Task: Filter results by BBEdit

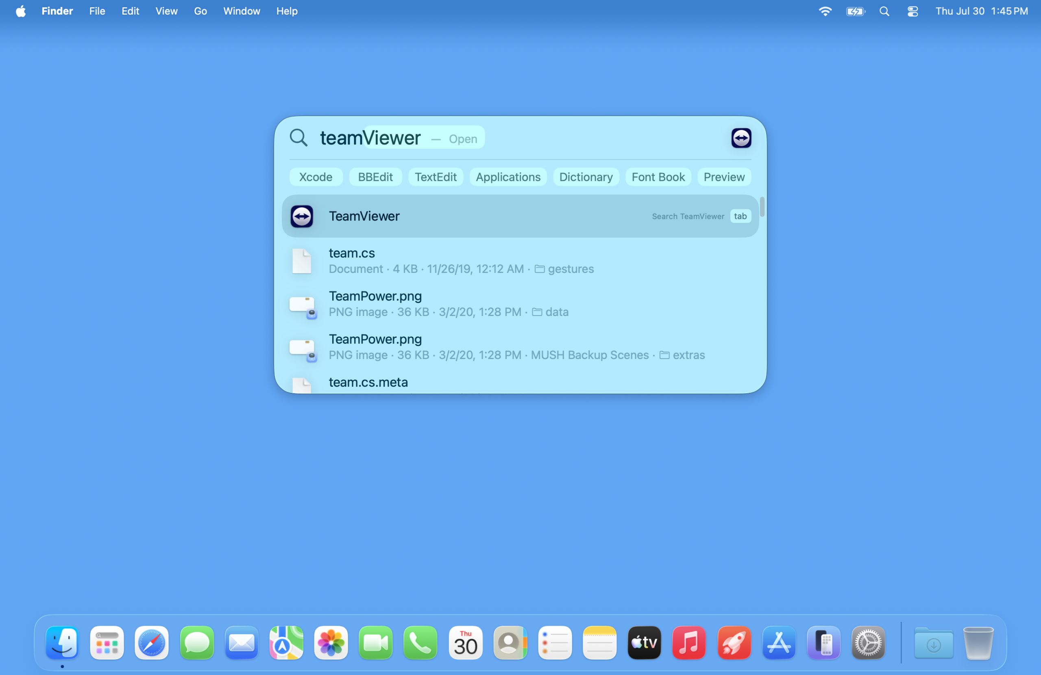Action: click(375, 177)
